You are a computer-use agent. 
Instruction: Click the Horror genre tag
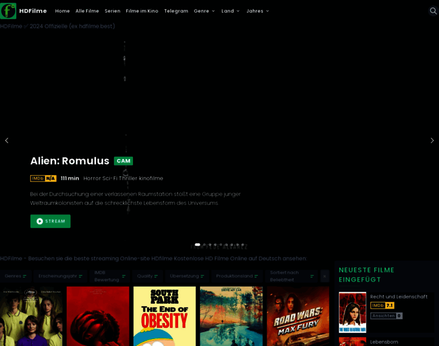tap(92, 178)
